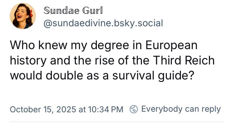This screenshot has width=234, height=127.
Task: Open the @sundaedivine.bsky.social handle link
Action: (x=103, y=23)
